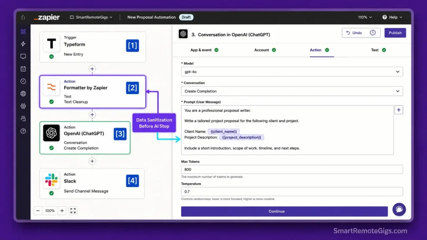Image resolution: width=427 pixels, height=240 pixels.
Task: Open the Zaps lightning bolt icon in the sidebar
Action: (23, 44)
